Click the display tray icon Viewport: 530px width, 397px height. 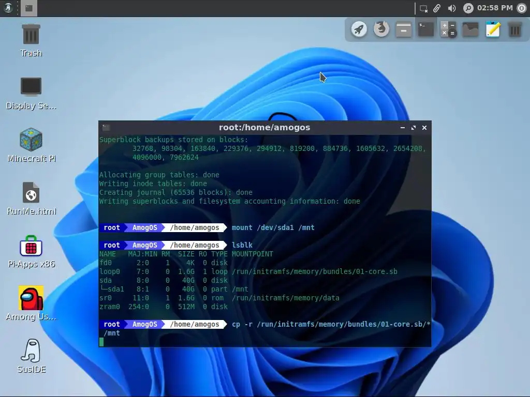pyautogui.click(x=423, y=8)
